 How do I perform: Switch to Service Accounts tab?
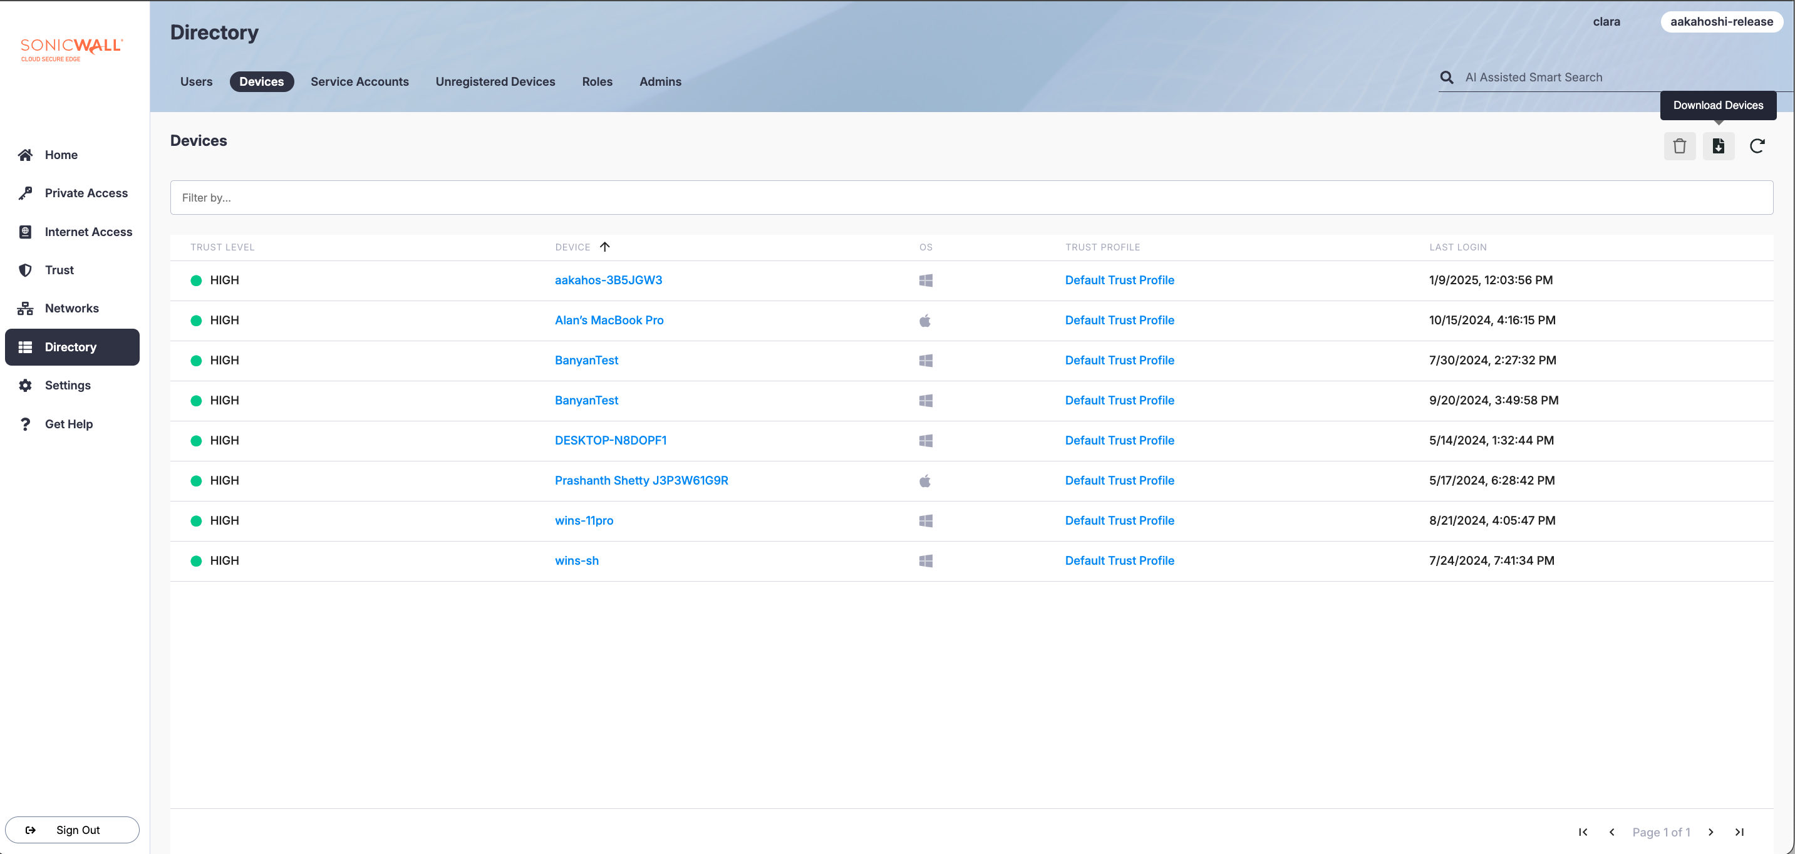click(x=359, y=81)
